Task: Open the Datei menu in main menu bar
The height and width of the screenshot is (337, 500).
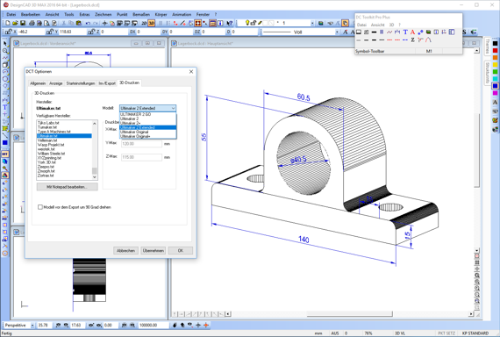Action: click(x=11, y=14)
